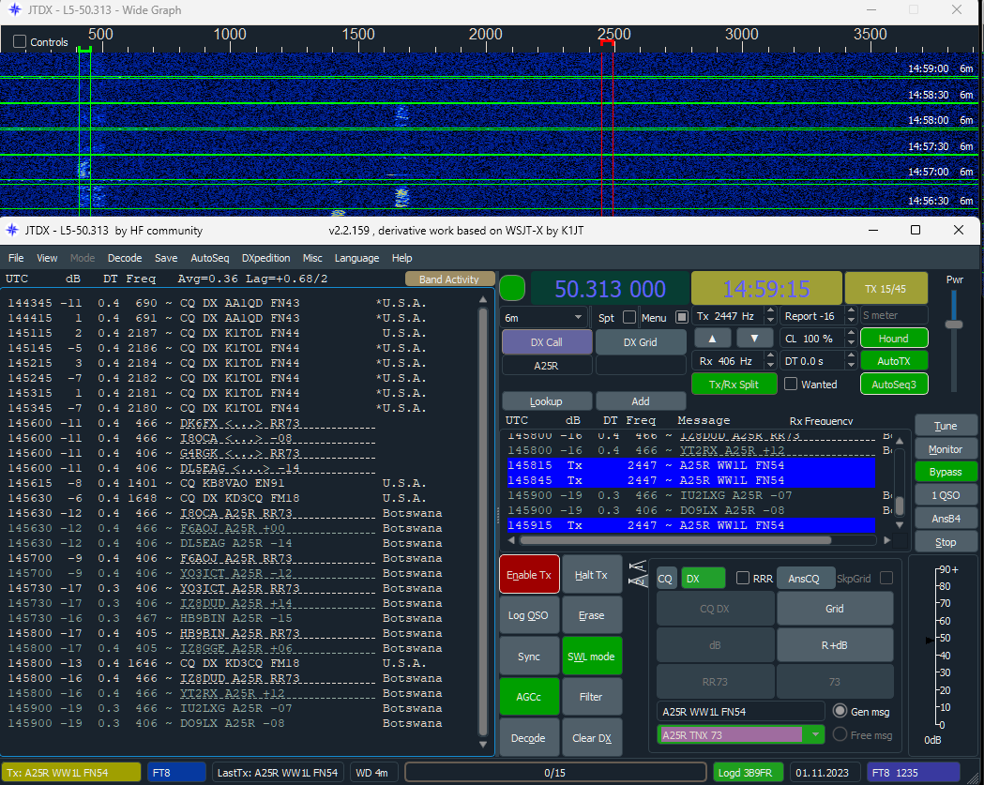Screen dimensions: 984x785
Task: Open the File menu
Action: (16, 258)
